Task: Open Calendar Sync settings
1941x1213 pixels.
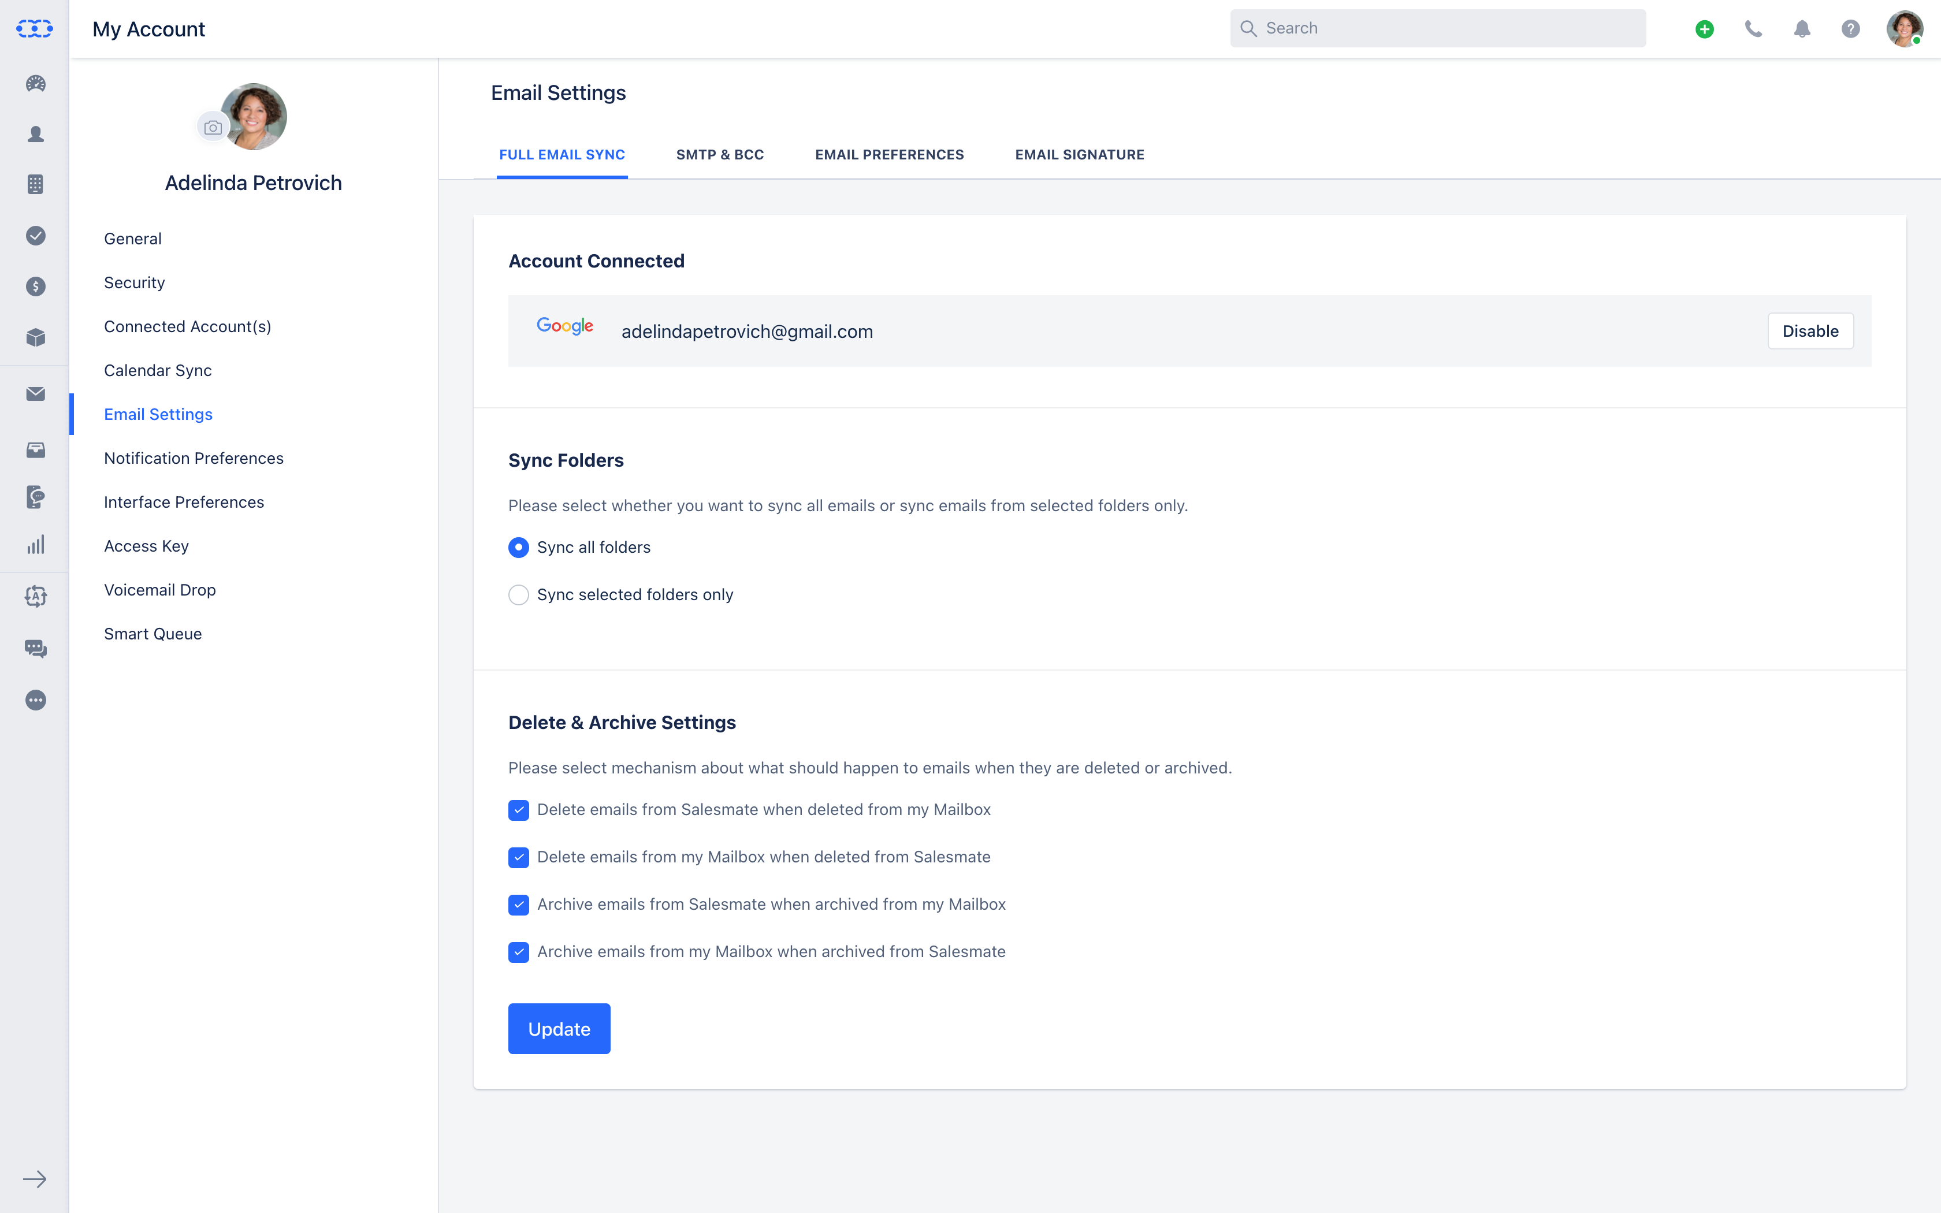Action: (158, 371)
